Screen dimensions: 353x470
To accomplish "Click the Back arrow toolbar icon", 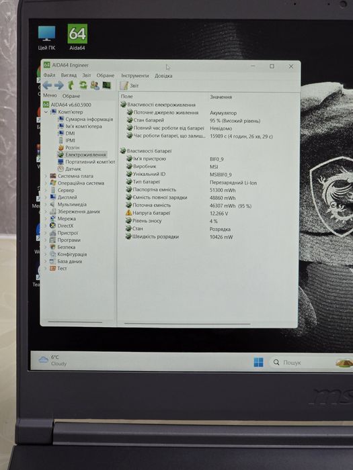I will [47, 85].
